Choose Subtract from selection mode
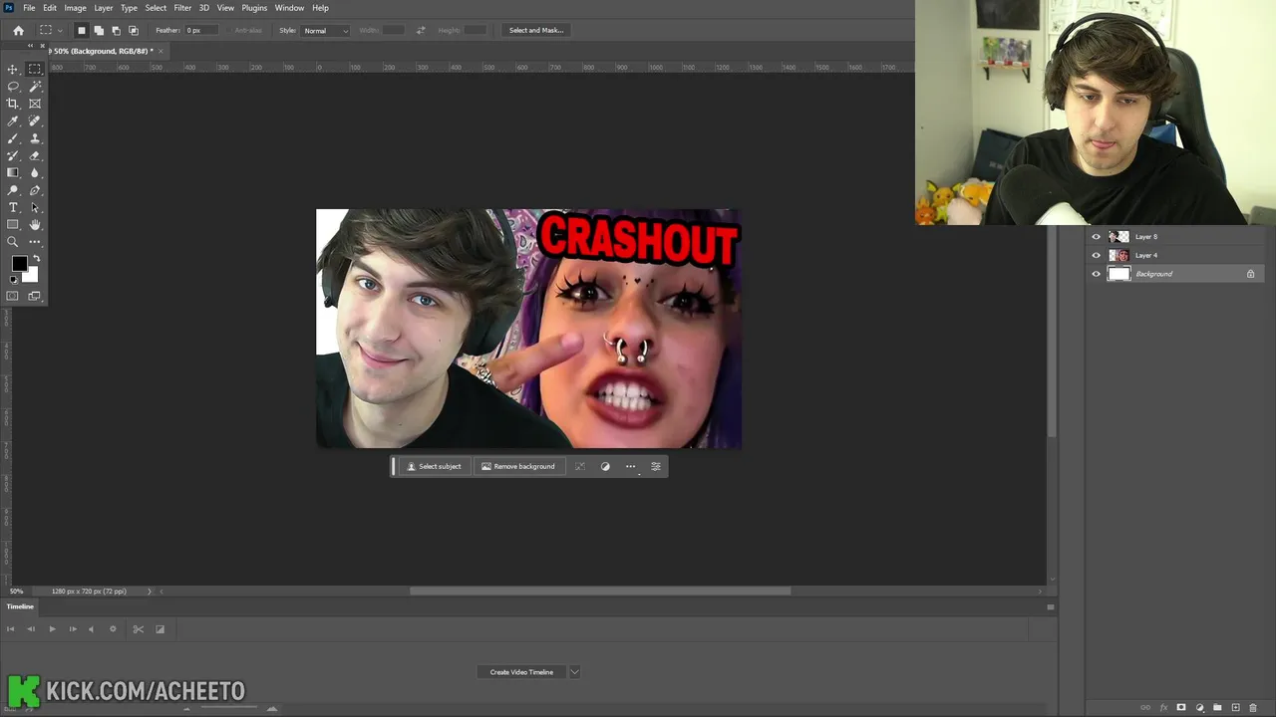 pos(116,30)
